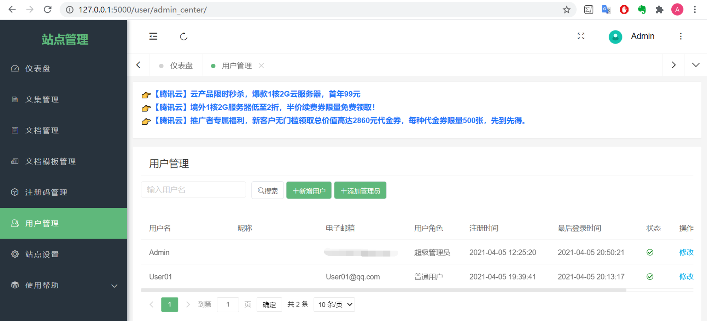This screenshot has width=707, height=321.
Task: Click the 站点管理 site title
Action: pyautogui.click(x=65, y=39)
